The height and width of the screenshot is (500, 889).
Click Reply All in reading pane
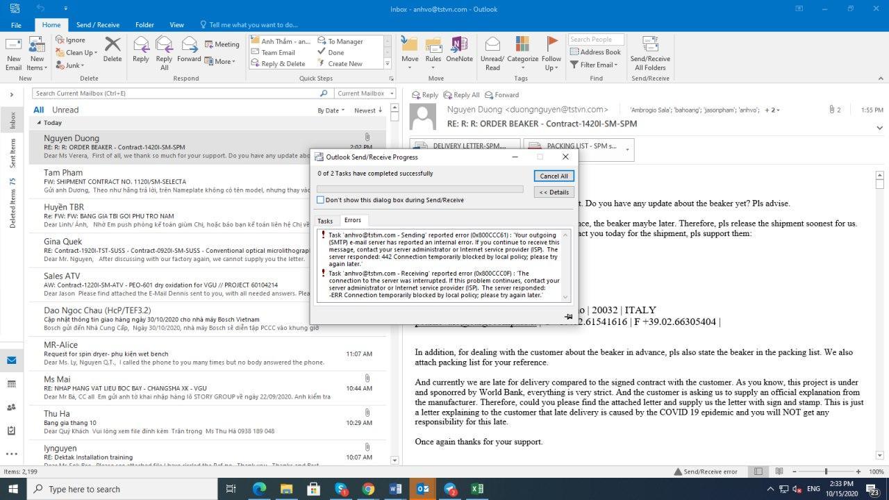pyautogui.click(x=460, y=95)
